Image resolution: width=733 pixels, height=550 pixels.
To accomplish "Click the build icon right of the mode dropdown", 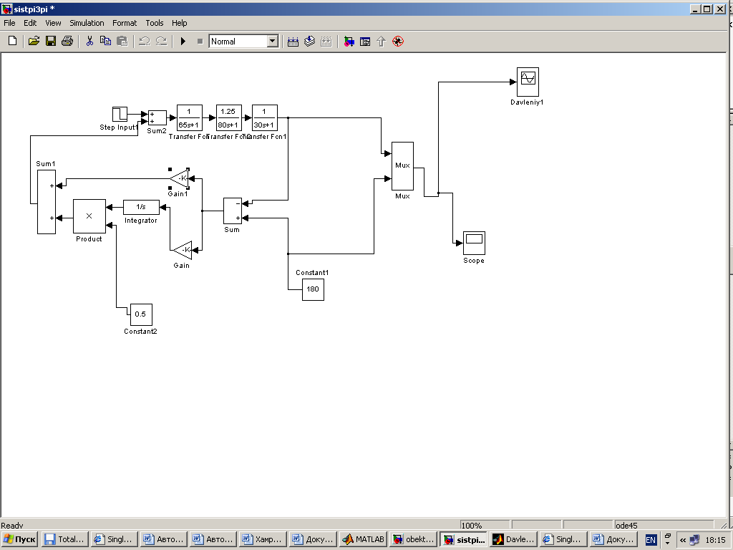I will coord(293,42).
